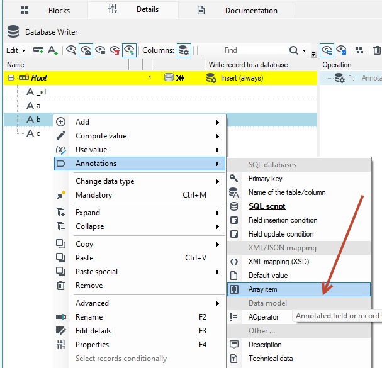
Task: Open the toolbar overflow arrow
Action: tap(314, 54)
